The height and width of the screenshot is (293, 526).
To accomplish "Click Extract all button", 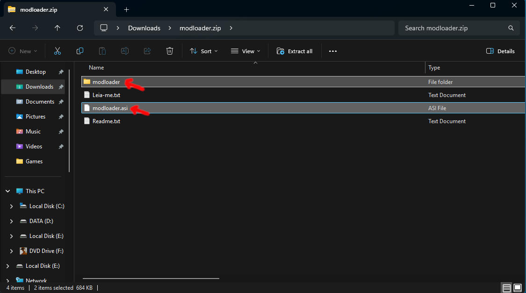I will [x=295, y=51].
